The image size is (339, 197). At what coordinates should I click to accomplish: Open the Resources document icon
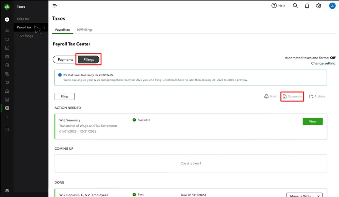pyautogui.click(x=284, y=96)
